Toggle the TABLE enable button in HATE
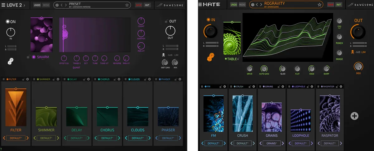This screenshot has height=151, width=374. (226, 59)
